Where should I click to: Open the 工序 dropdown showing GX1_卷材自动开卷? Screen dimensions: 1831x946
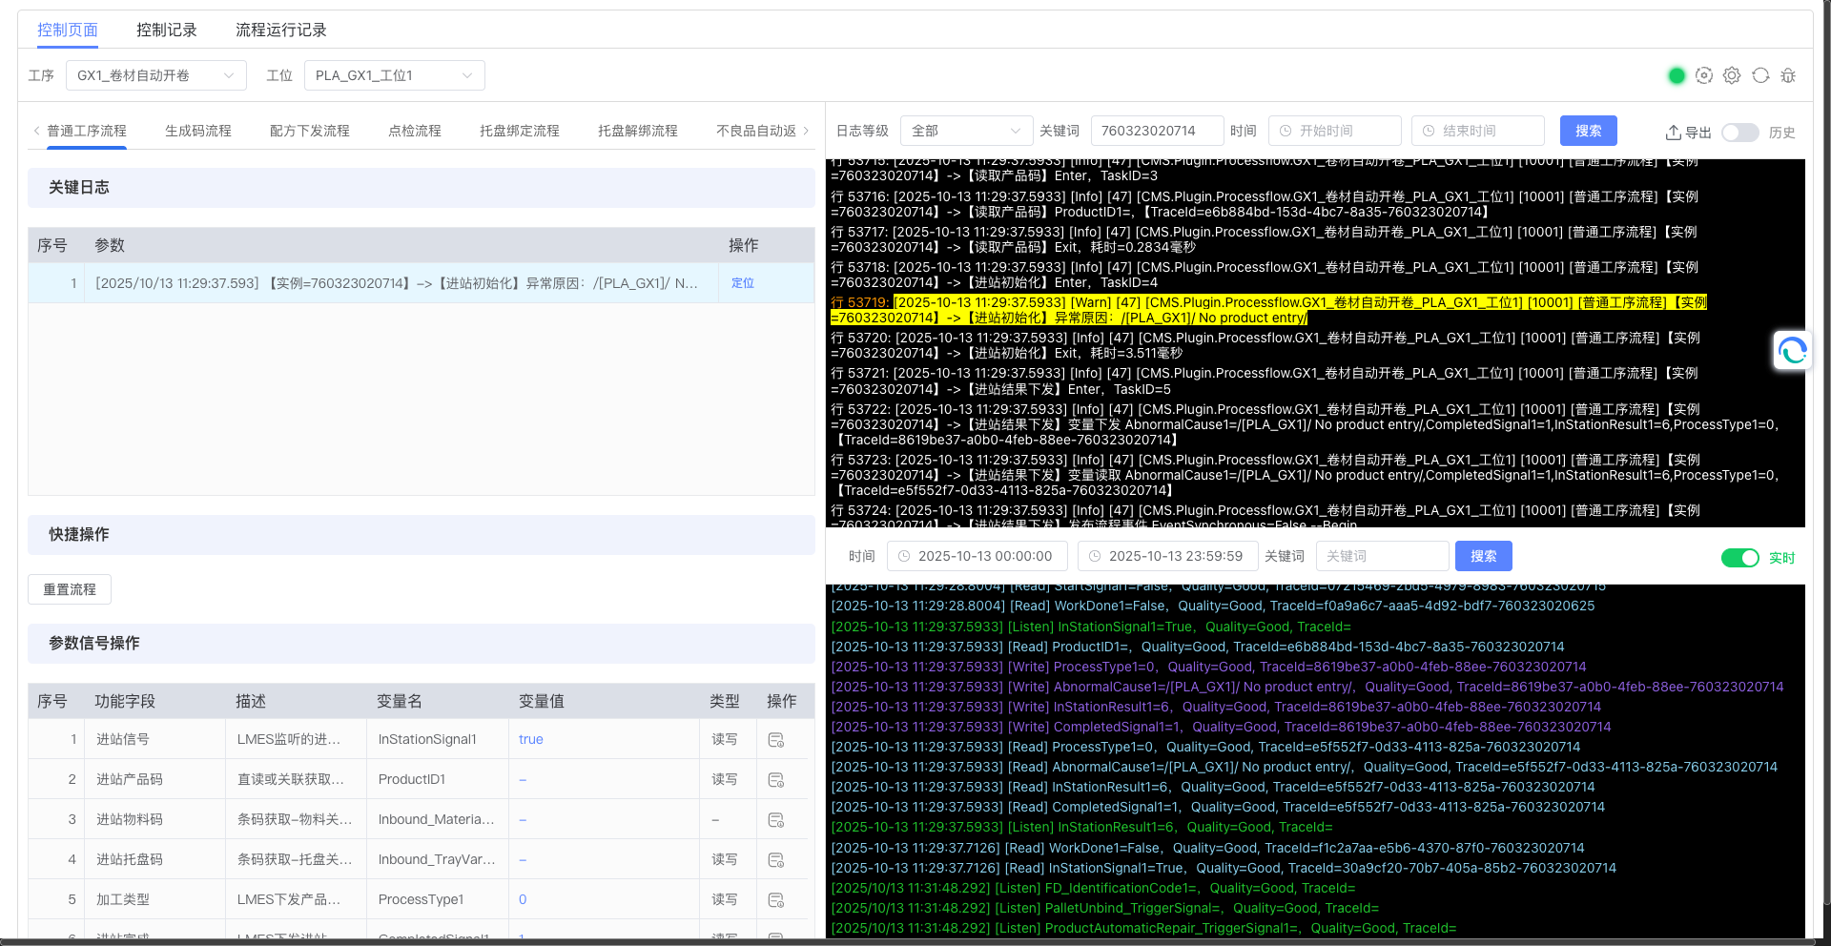pos(155,75)
